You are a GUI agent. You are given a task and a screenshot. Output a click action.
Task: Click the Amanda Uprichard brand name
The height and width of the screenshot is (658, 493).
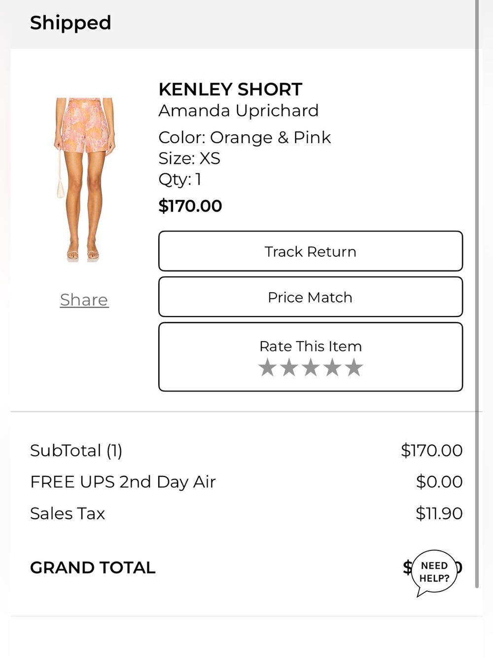(x=239, y=111)
